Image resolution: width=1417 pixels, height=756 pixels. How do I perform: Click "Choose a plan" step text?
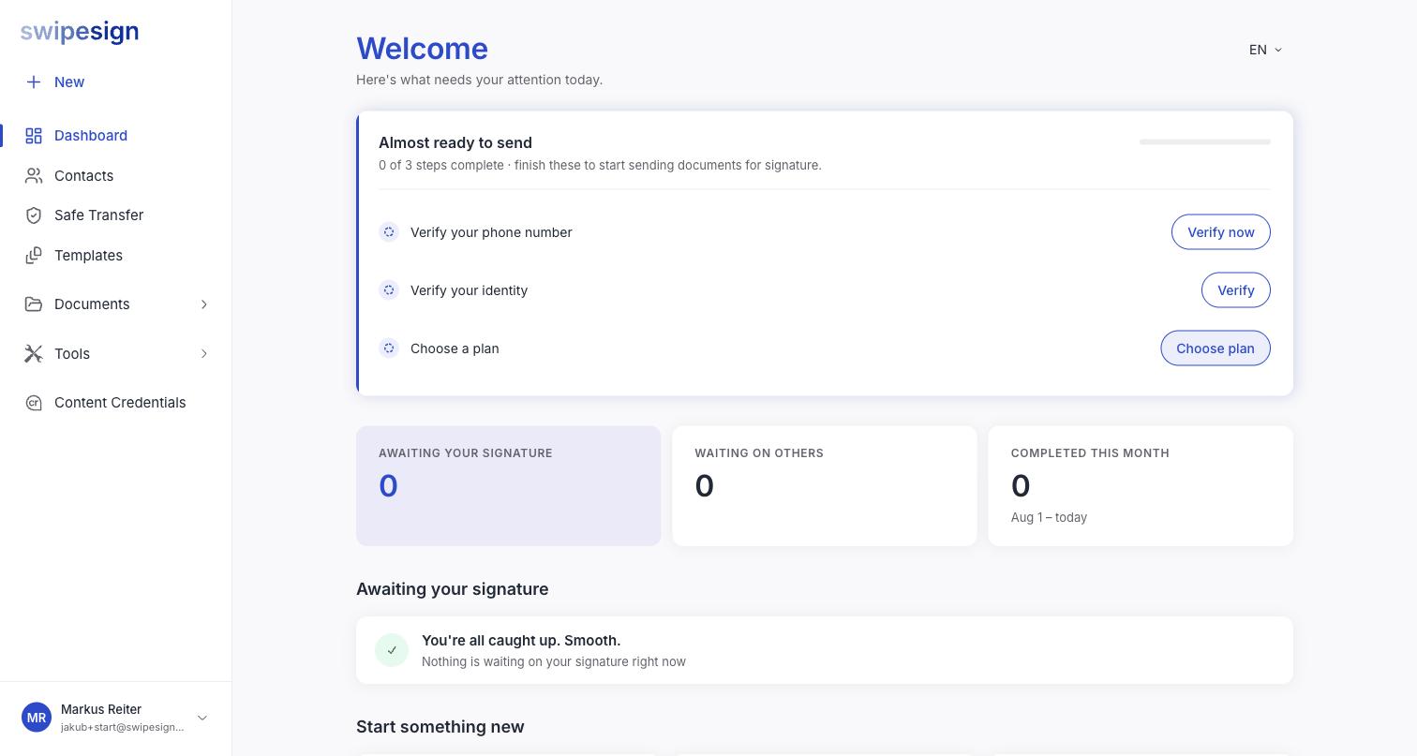pyautogui.click(x=455, y=348)
